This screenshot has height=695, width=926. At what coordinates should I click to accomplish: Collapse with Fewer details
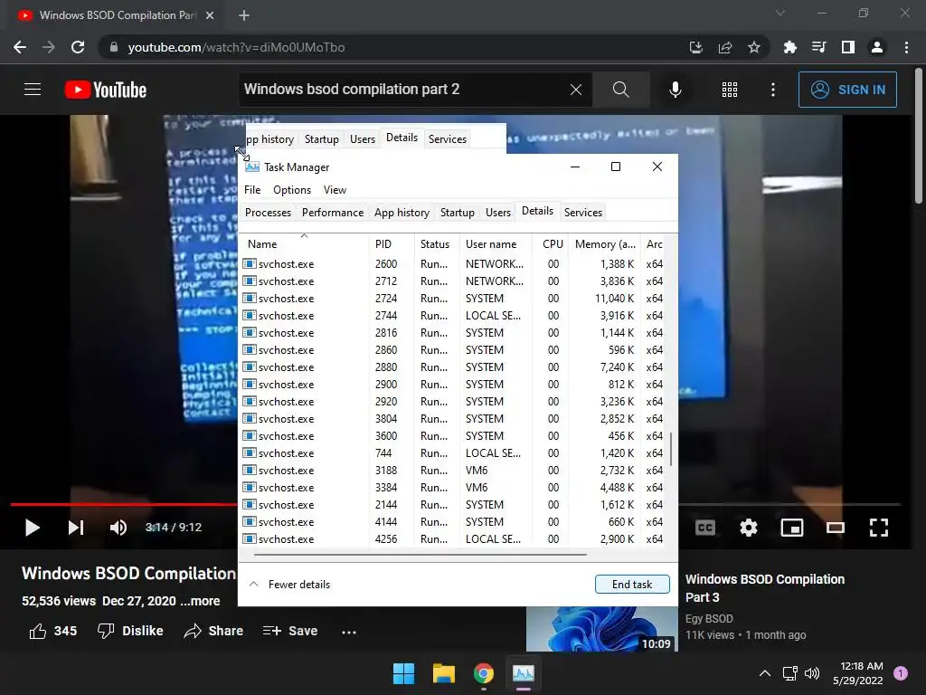(x=289, y=584)
